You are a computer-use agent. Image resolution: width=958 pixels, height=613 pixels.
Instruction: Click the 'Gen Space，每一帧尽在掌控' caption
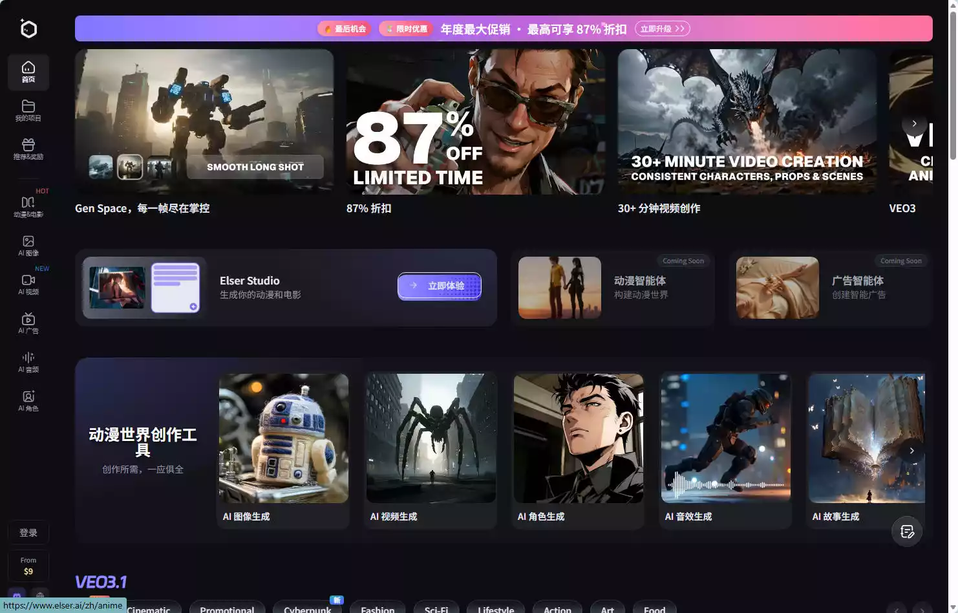coord(142,208)
